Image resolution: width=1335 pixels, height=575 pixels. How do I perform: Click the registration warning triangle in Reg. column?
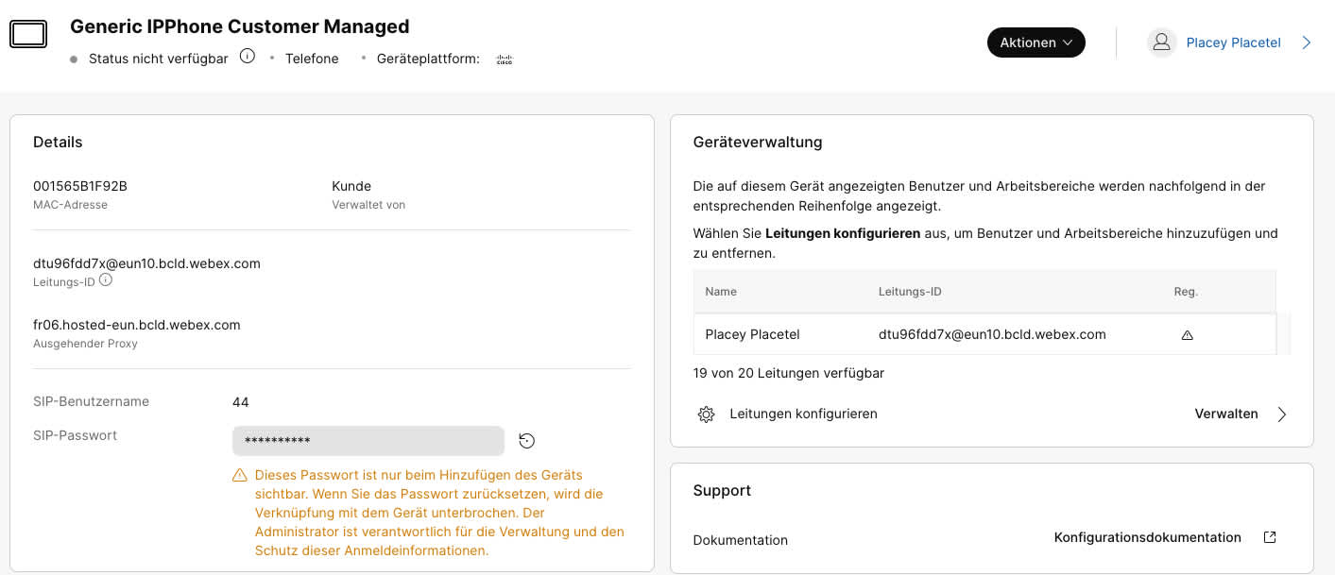(1188, 335)
